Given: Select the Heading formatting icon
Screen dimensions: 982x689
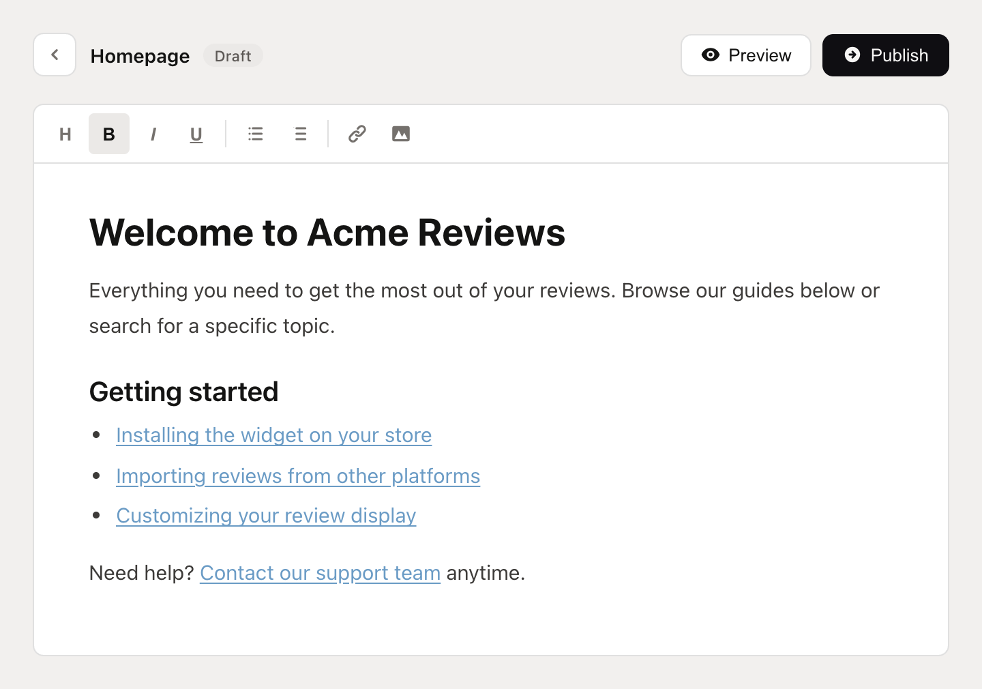Looking at the screenshot, I should 65,134.
